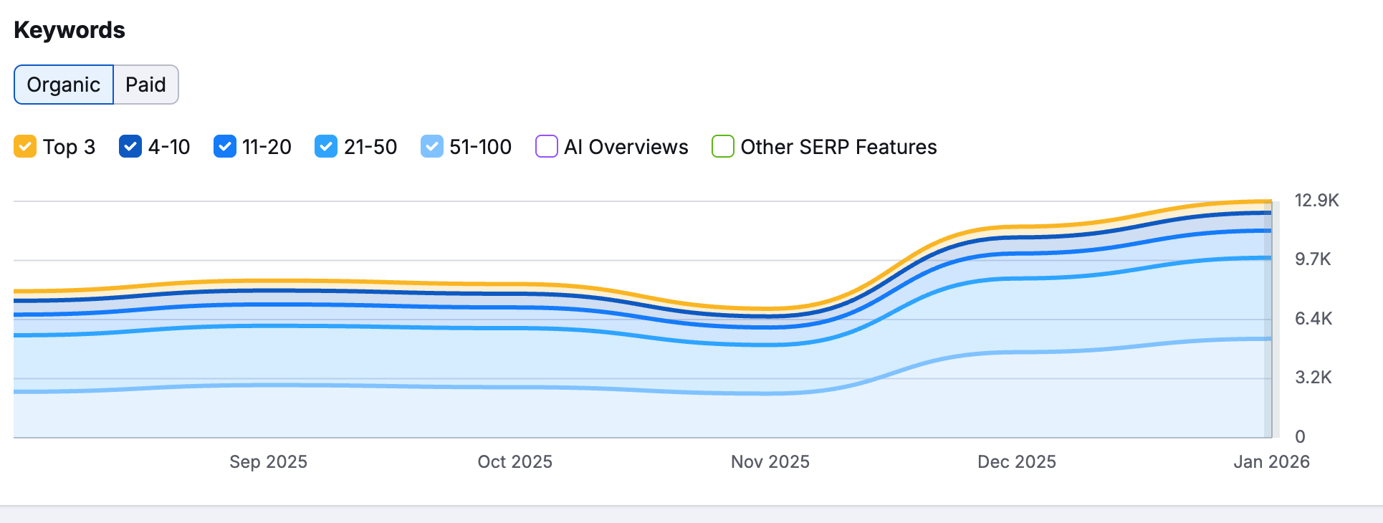Image resolution: width=1383 pixels, height=523 pixels.
Task: Uncheck the 4-10 positions checkbox
Action: point(130,146)
